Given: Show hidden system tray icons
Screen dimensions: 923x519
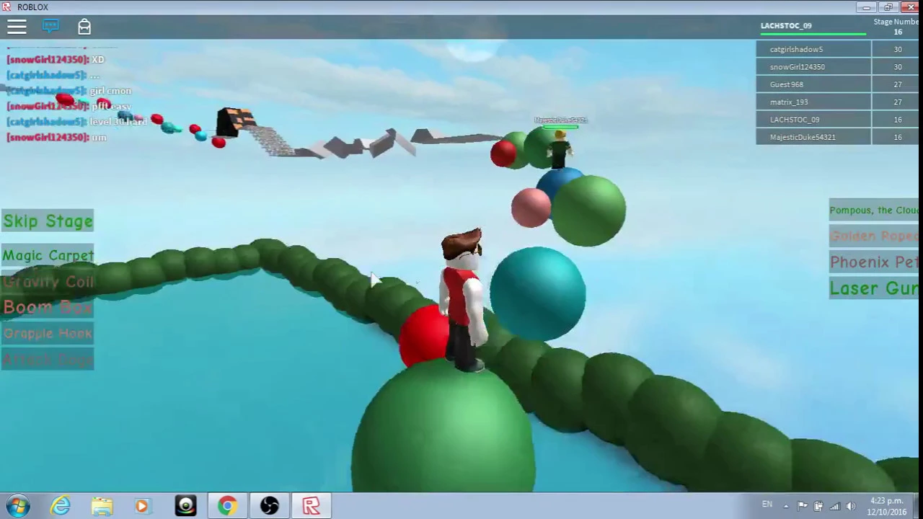Looking at the screenshot, I should (786, 506).
